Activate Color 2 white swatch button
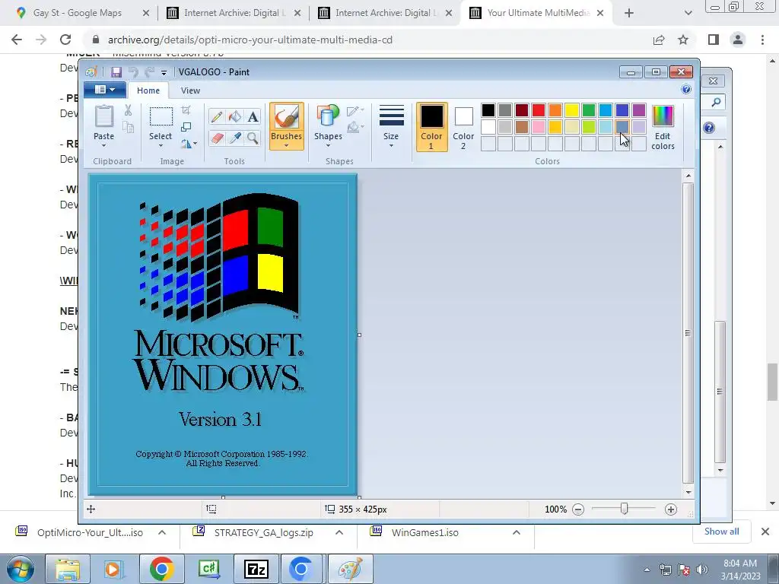This screenshot has width=779, height=584. 463,127
